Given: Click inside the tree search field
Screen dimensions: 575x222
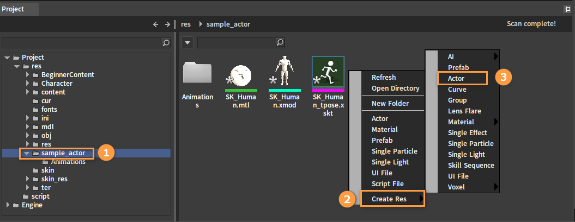Looking at the screenshot, I should coord(82,43).
